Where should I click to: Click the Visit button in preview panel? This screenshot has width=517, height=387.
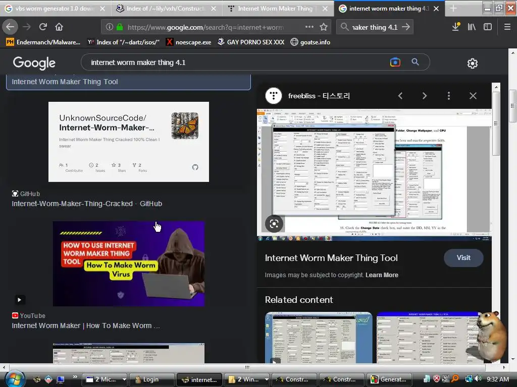click(463, 258)
